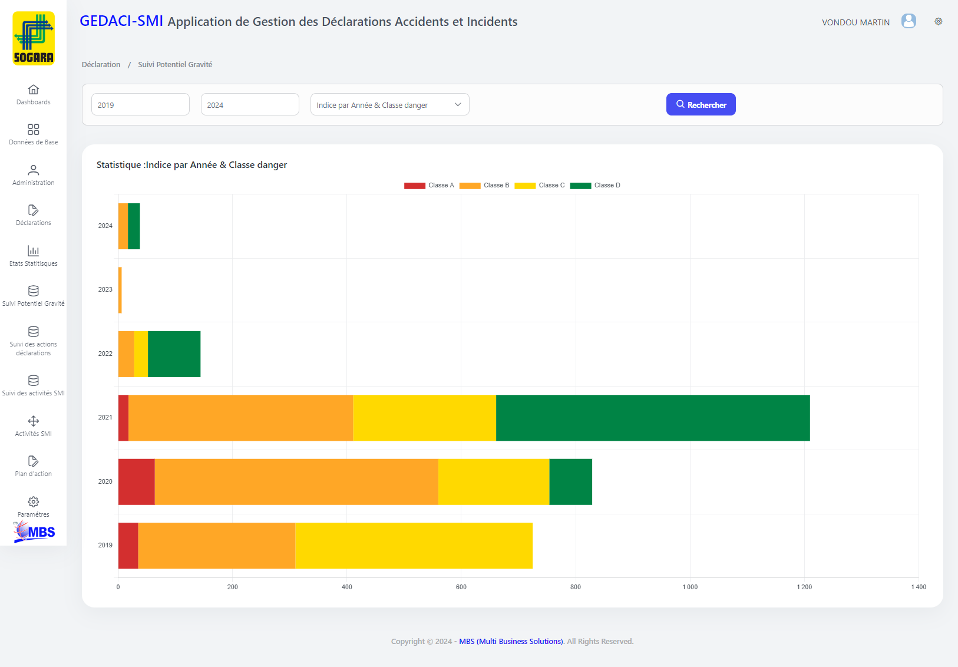Click the 2021 y-axis label
The height and width of the screenshot is (667, 958).
(x=105, y=418)
